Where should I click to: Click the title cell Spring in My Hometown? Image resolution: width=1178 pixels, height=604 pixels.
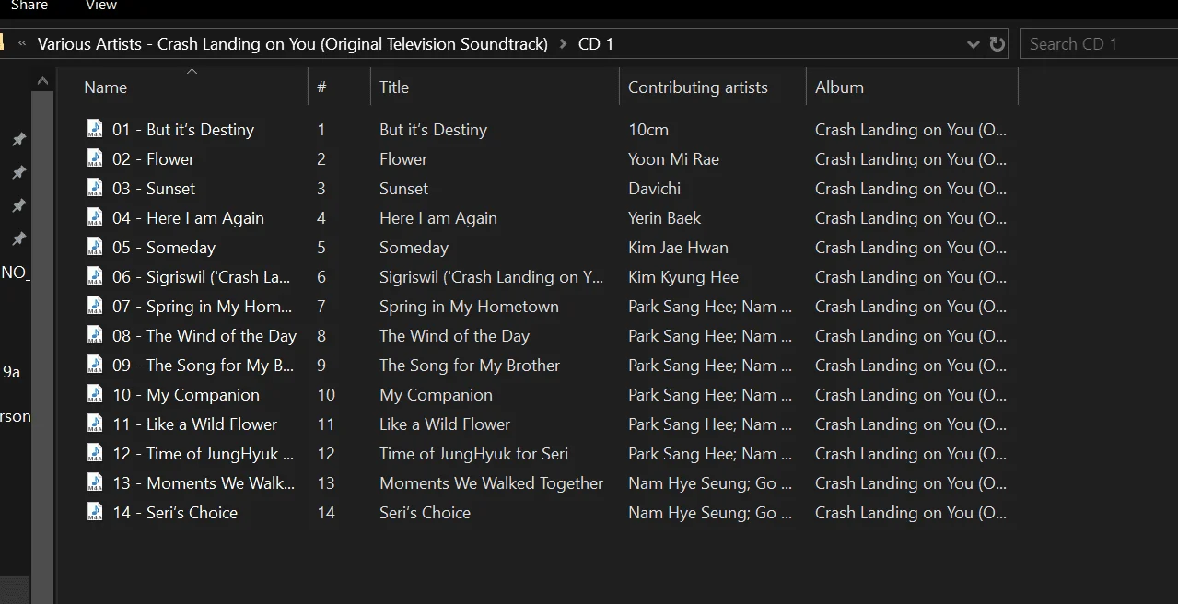point(469,307)
